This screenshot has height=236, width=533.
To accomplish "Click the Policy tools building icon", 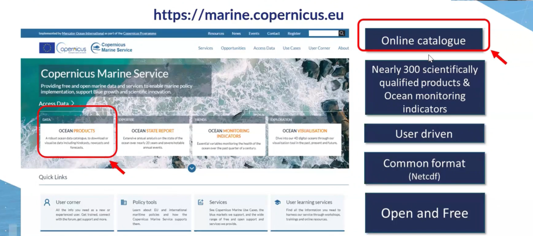I will pyautogui.click(x=124, y=202).
